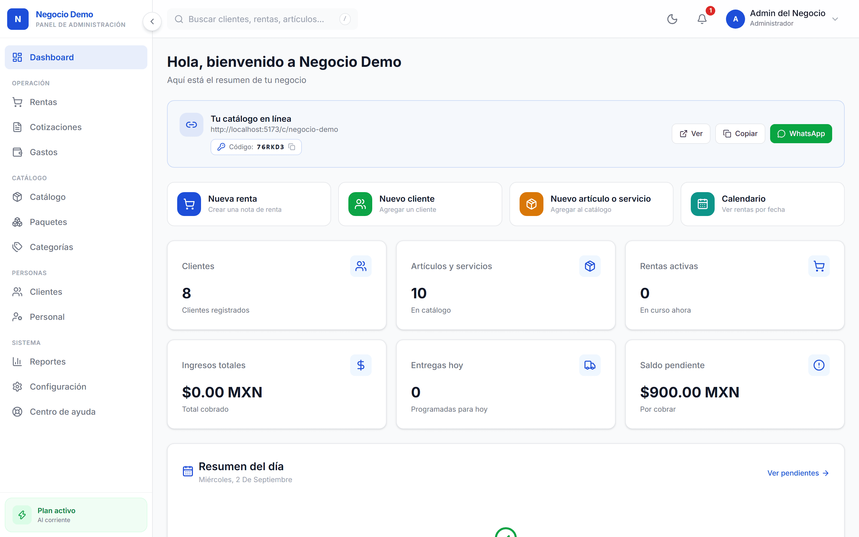Open Catálogo in the sidebar

(x=76, y=197)
